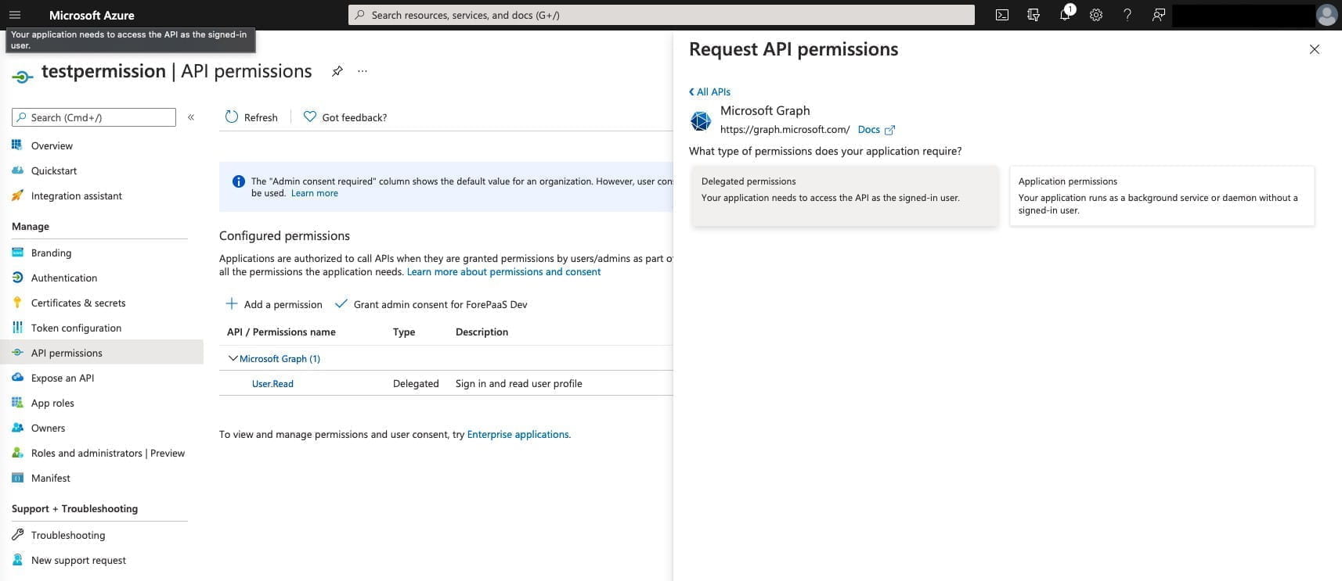Click the Refresh icon

coord(232,117)
